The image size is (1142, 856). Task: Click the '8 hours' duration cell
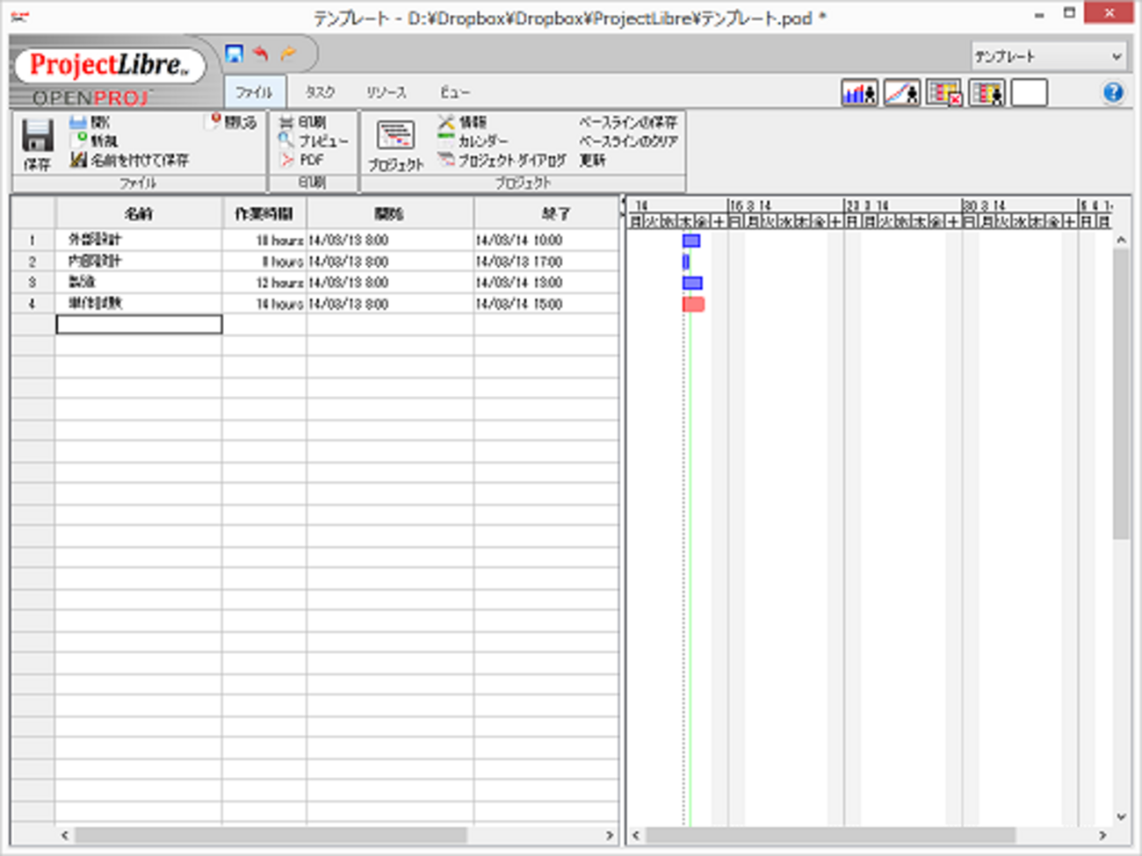click(x=264, y=262)
